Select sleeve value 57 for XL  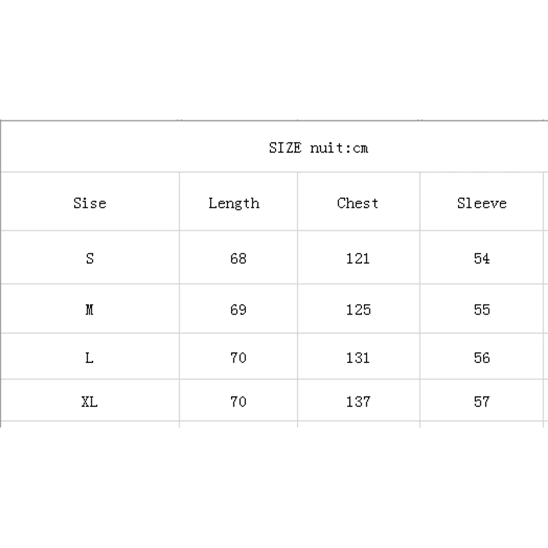(482, 401)
